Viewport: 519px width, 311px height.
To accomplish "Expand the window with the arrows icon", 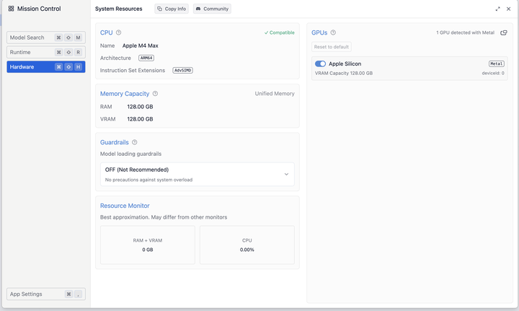I will tap(498, 9).
